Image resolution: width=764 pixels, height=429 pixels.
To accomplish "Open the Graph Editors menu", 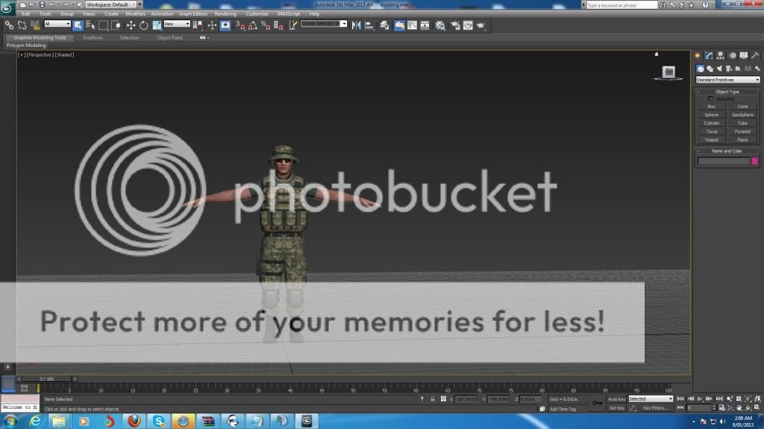I will click(193, 14).
